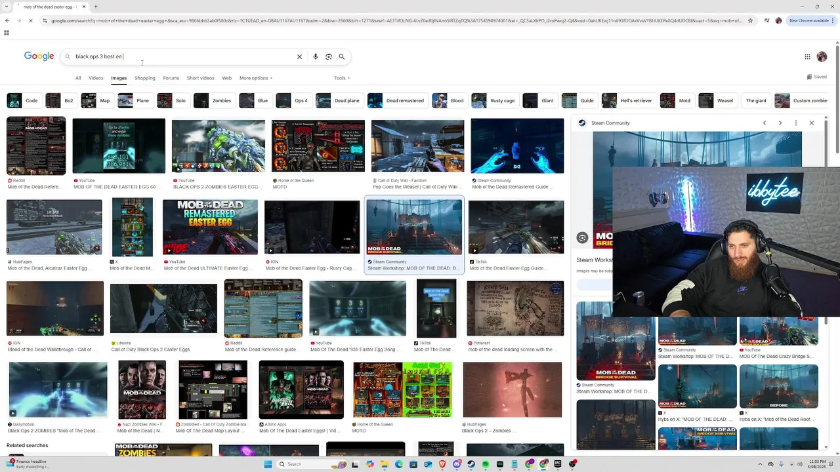Bookmark this page with star icon
840x472 pixels.
click(x=750, y=20)
